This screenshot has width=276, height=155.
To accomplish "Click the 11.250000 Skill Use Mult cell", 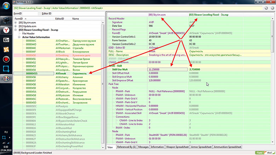I will point(167,69).
